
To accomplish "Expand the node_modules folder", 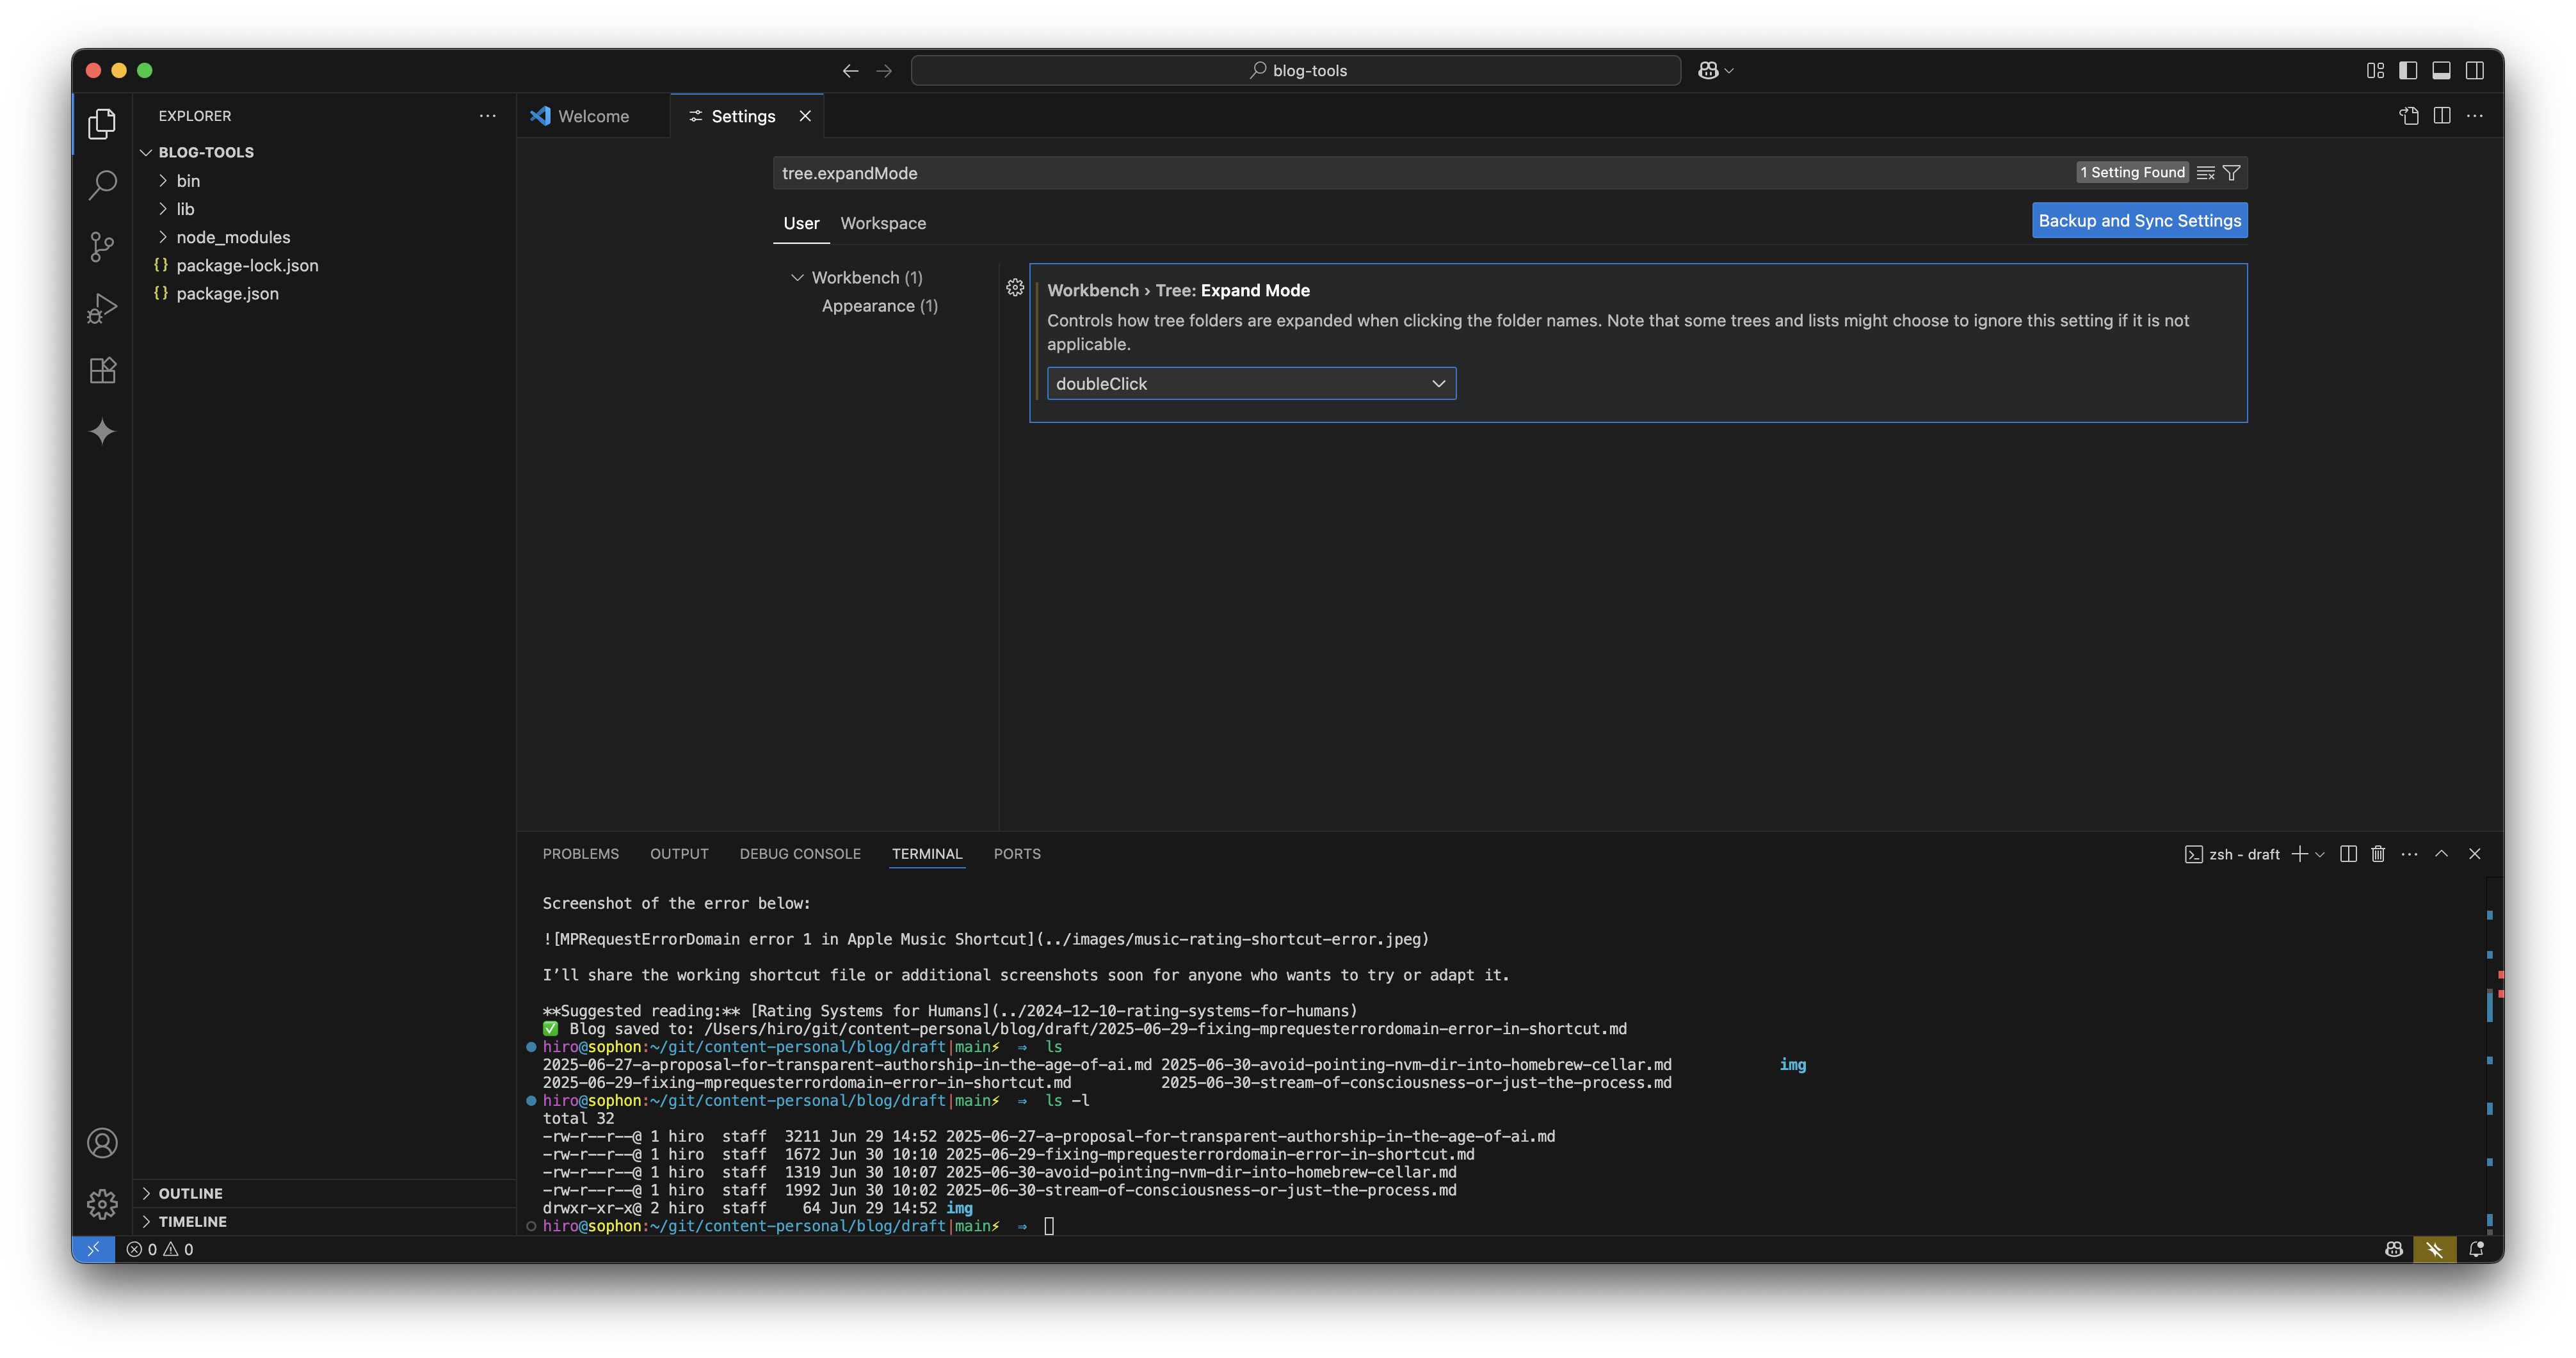I will click(232, 237).
